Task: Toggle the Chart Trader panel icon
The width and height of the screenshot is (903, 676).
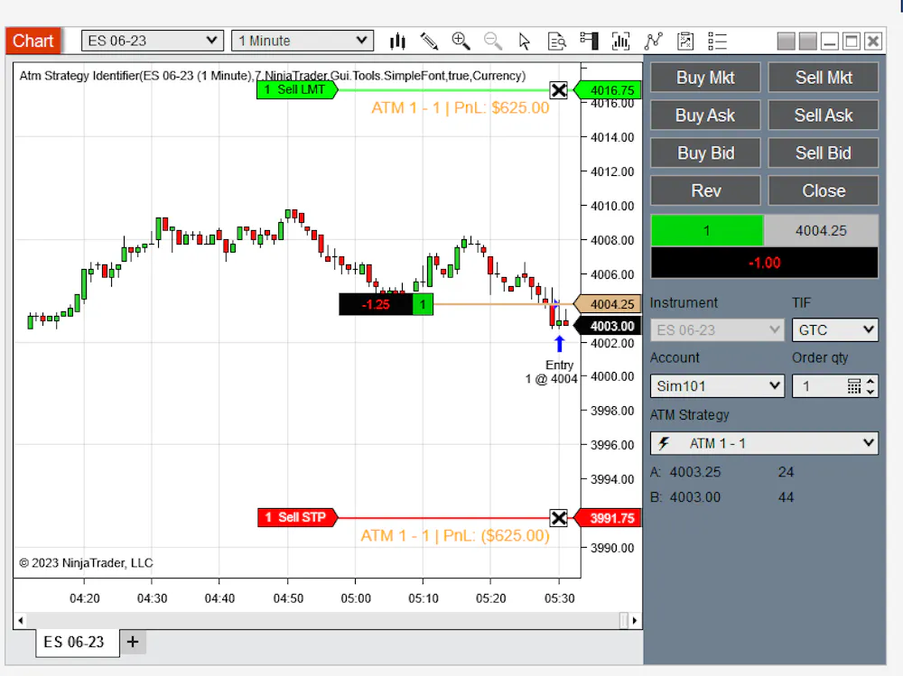Action: pos(589,41)
